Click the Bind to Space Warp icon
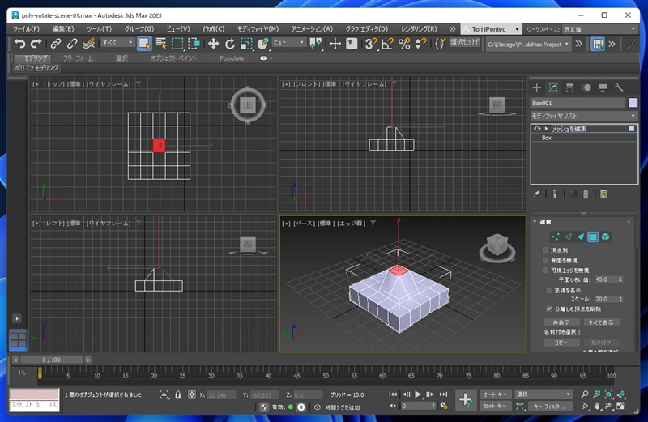This screenshot has width=648, height=422. click(x=89, y=44)
